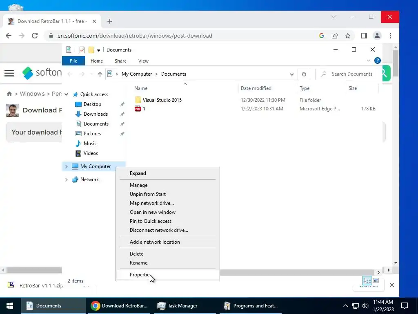The width and height of the screenshot is (418, 314).
Task: Reload the Chrome page
Action: click(x=35, y=36)
